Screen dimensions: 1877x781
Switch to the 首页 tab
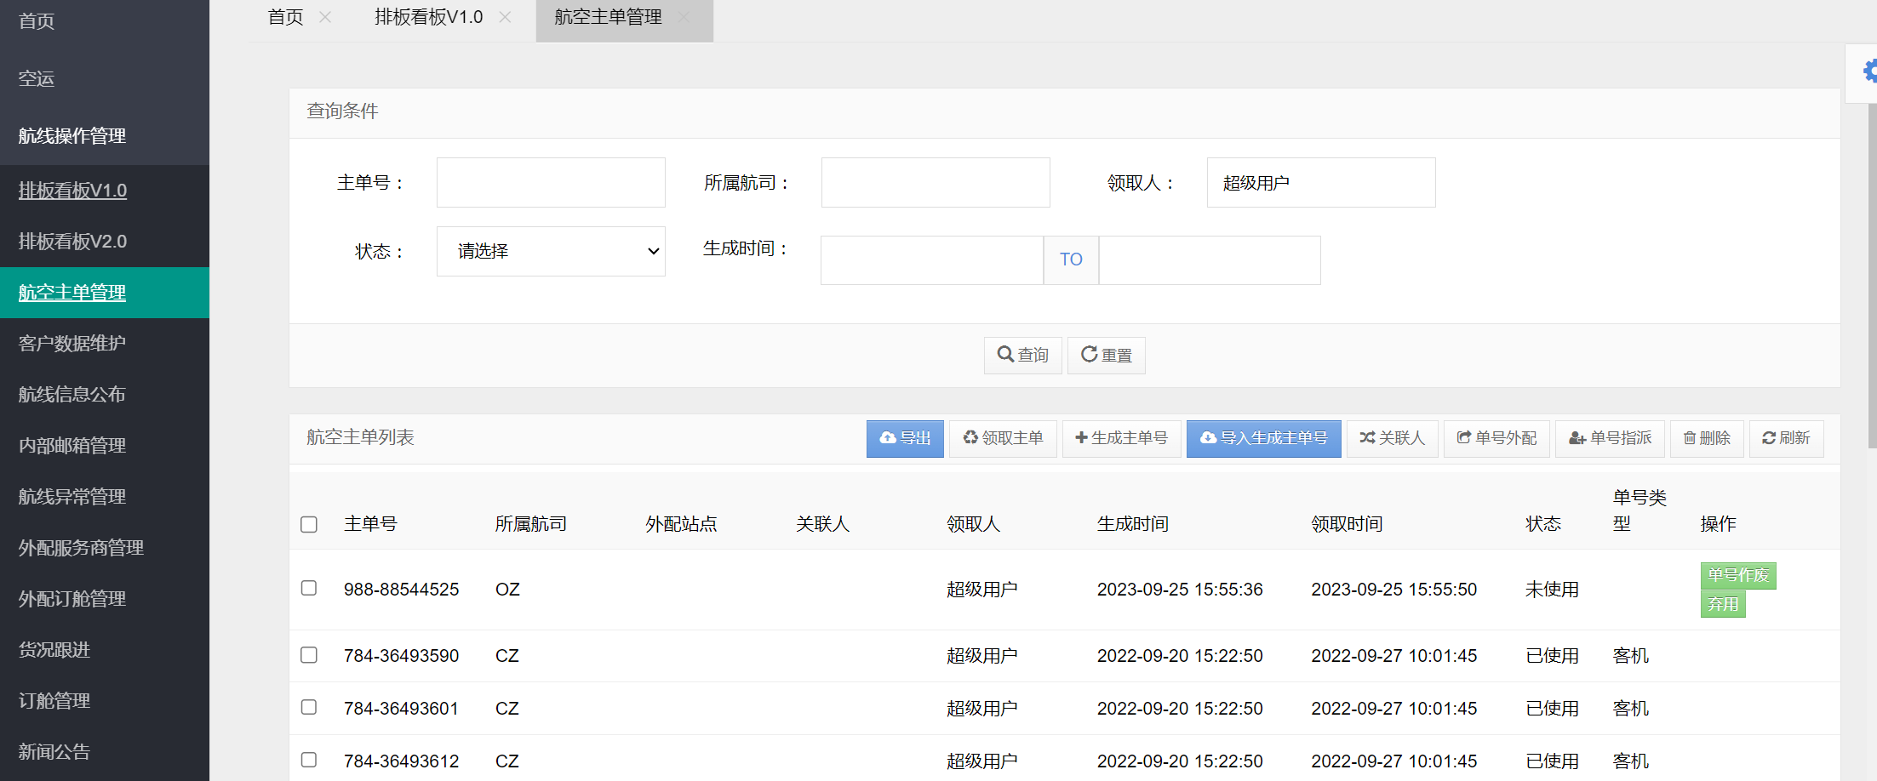pos(286,17)
